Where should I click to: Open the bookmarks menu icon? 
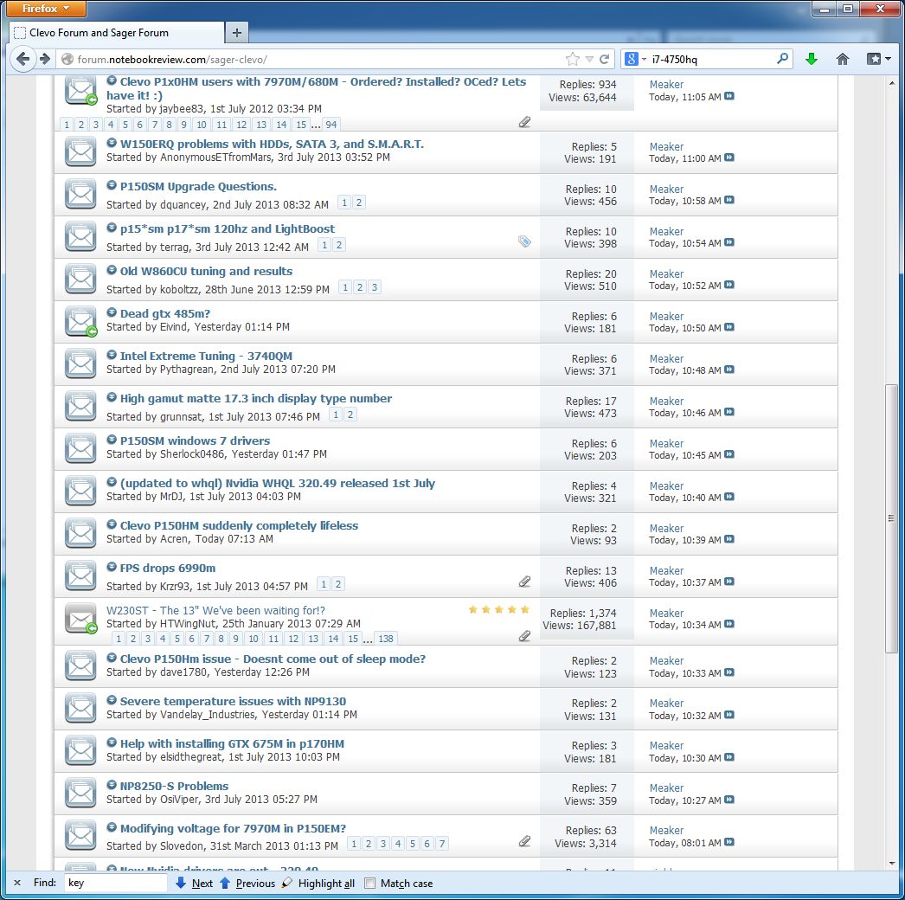878,59
